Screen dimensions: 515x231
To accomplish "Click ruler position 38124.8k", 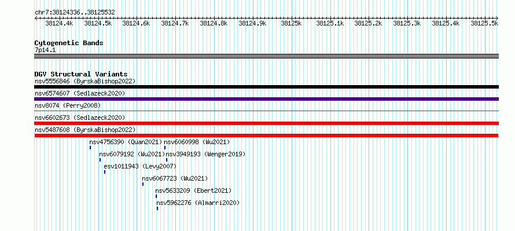I will tap(214, 23).
